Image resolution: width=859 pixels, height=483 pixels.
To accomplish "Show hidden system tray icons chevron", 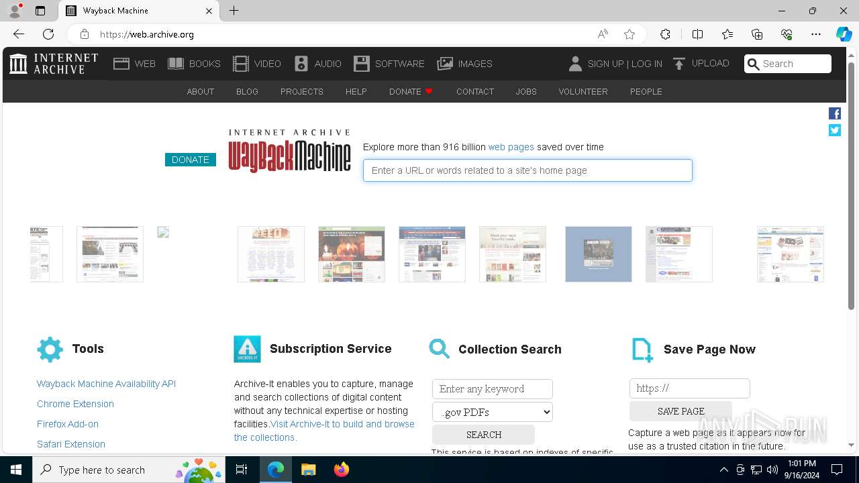I will [x=723, y=470].
